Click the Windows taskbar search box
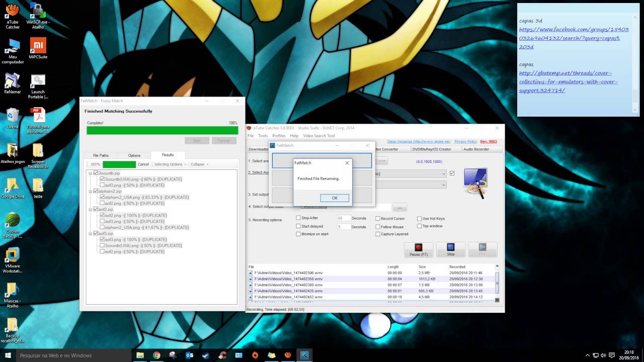Viewport: 644px width, 362px height. click(x=74, y=355)
